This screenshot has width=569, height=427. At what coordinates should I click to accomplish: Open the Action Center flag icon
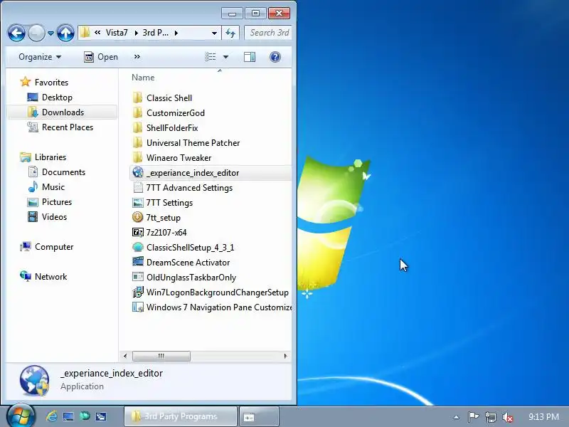point(473,417)
